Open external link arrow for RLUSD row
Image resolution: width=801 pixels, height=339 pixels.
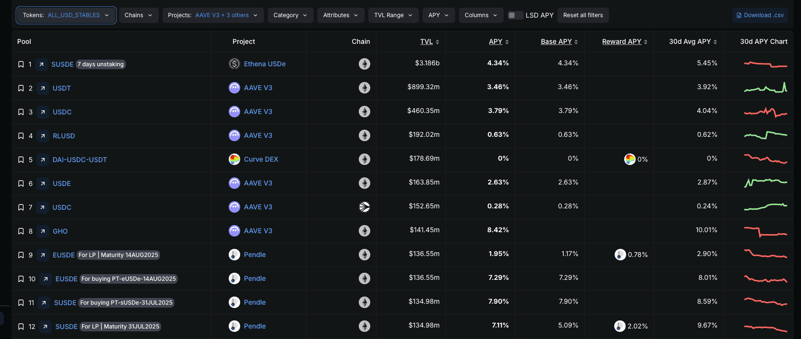click(x=43, y=136)
